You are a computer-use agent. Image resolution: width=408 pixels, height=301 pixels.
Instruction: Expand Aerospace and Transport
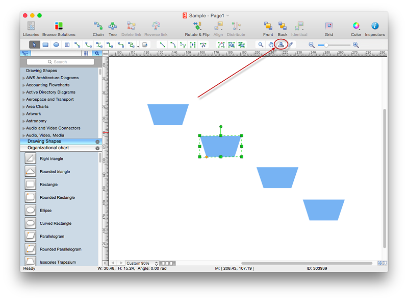click(24, 100)
